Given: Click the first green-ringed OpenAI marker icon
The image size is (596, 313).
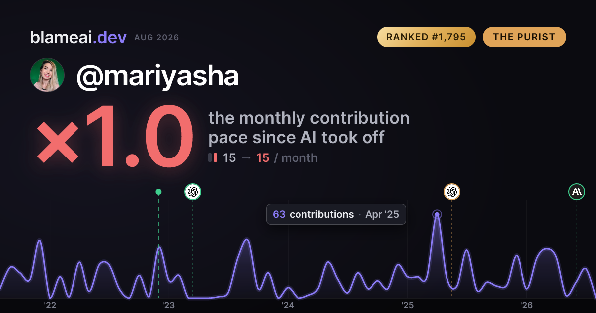Looking at the screenshot, I should tap(193, 192).
